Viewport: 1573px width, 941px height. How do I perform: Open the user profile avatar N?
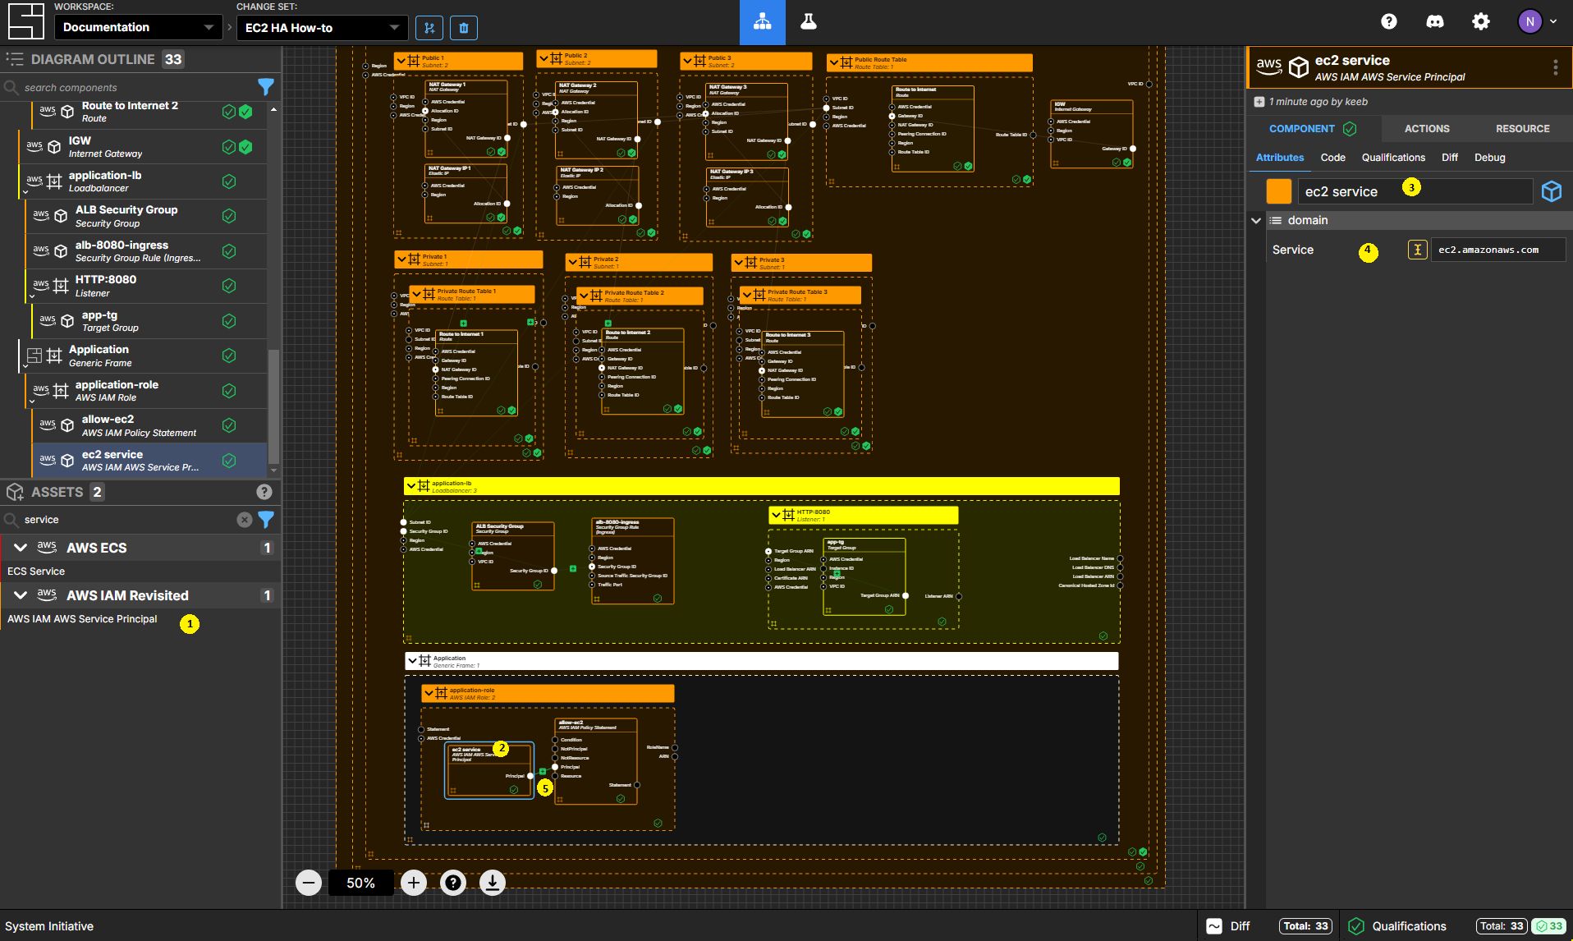point(1529,22)
